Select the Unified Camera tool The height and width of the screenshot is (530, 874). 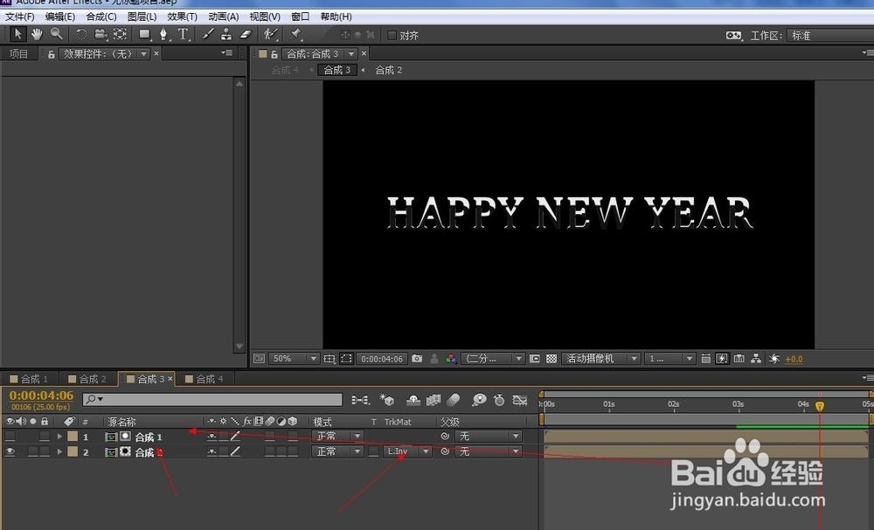[x=101, y=35]
